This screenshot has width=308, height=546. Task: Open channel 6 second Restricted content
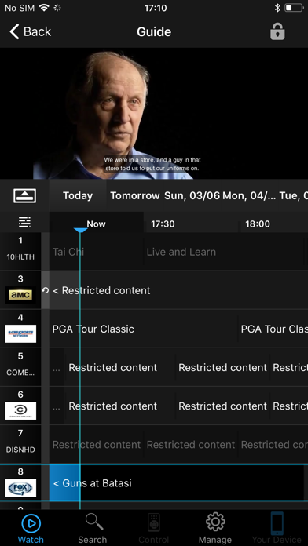(222, 406)
